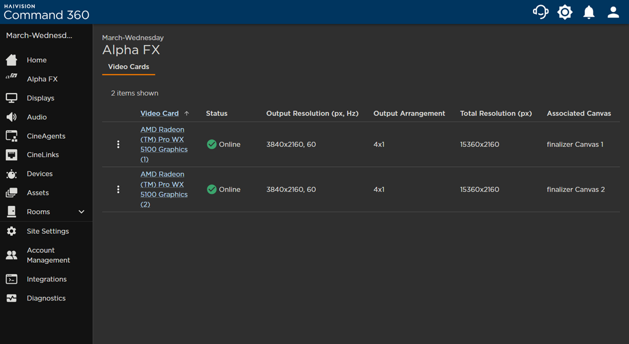Image resolution: width=629 pixels, height=344 pixels.
Task: Click the finalizer Canvas 2 cell
Action: (x=576, y=189)
